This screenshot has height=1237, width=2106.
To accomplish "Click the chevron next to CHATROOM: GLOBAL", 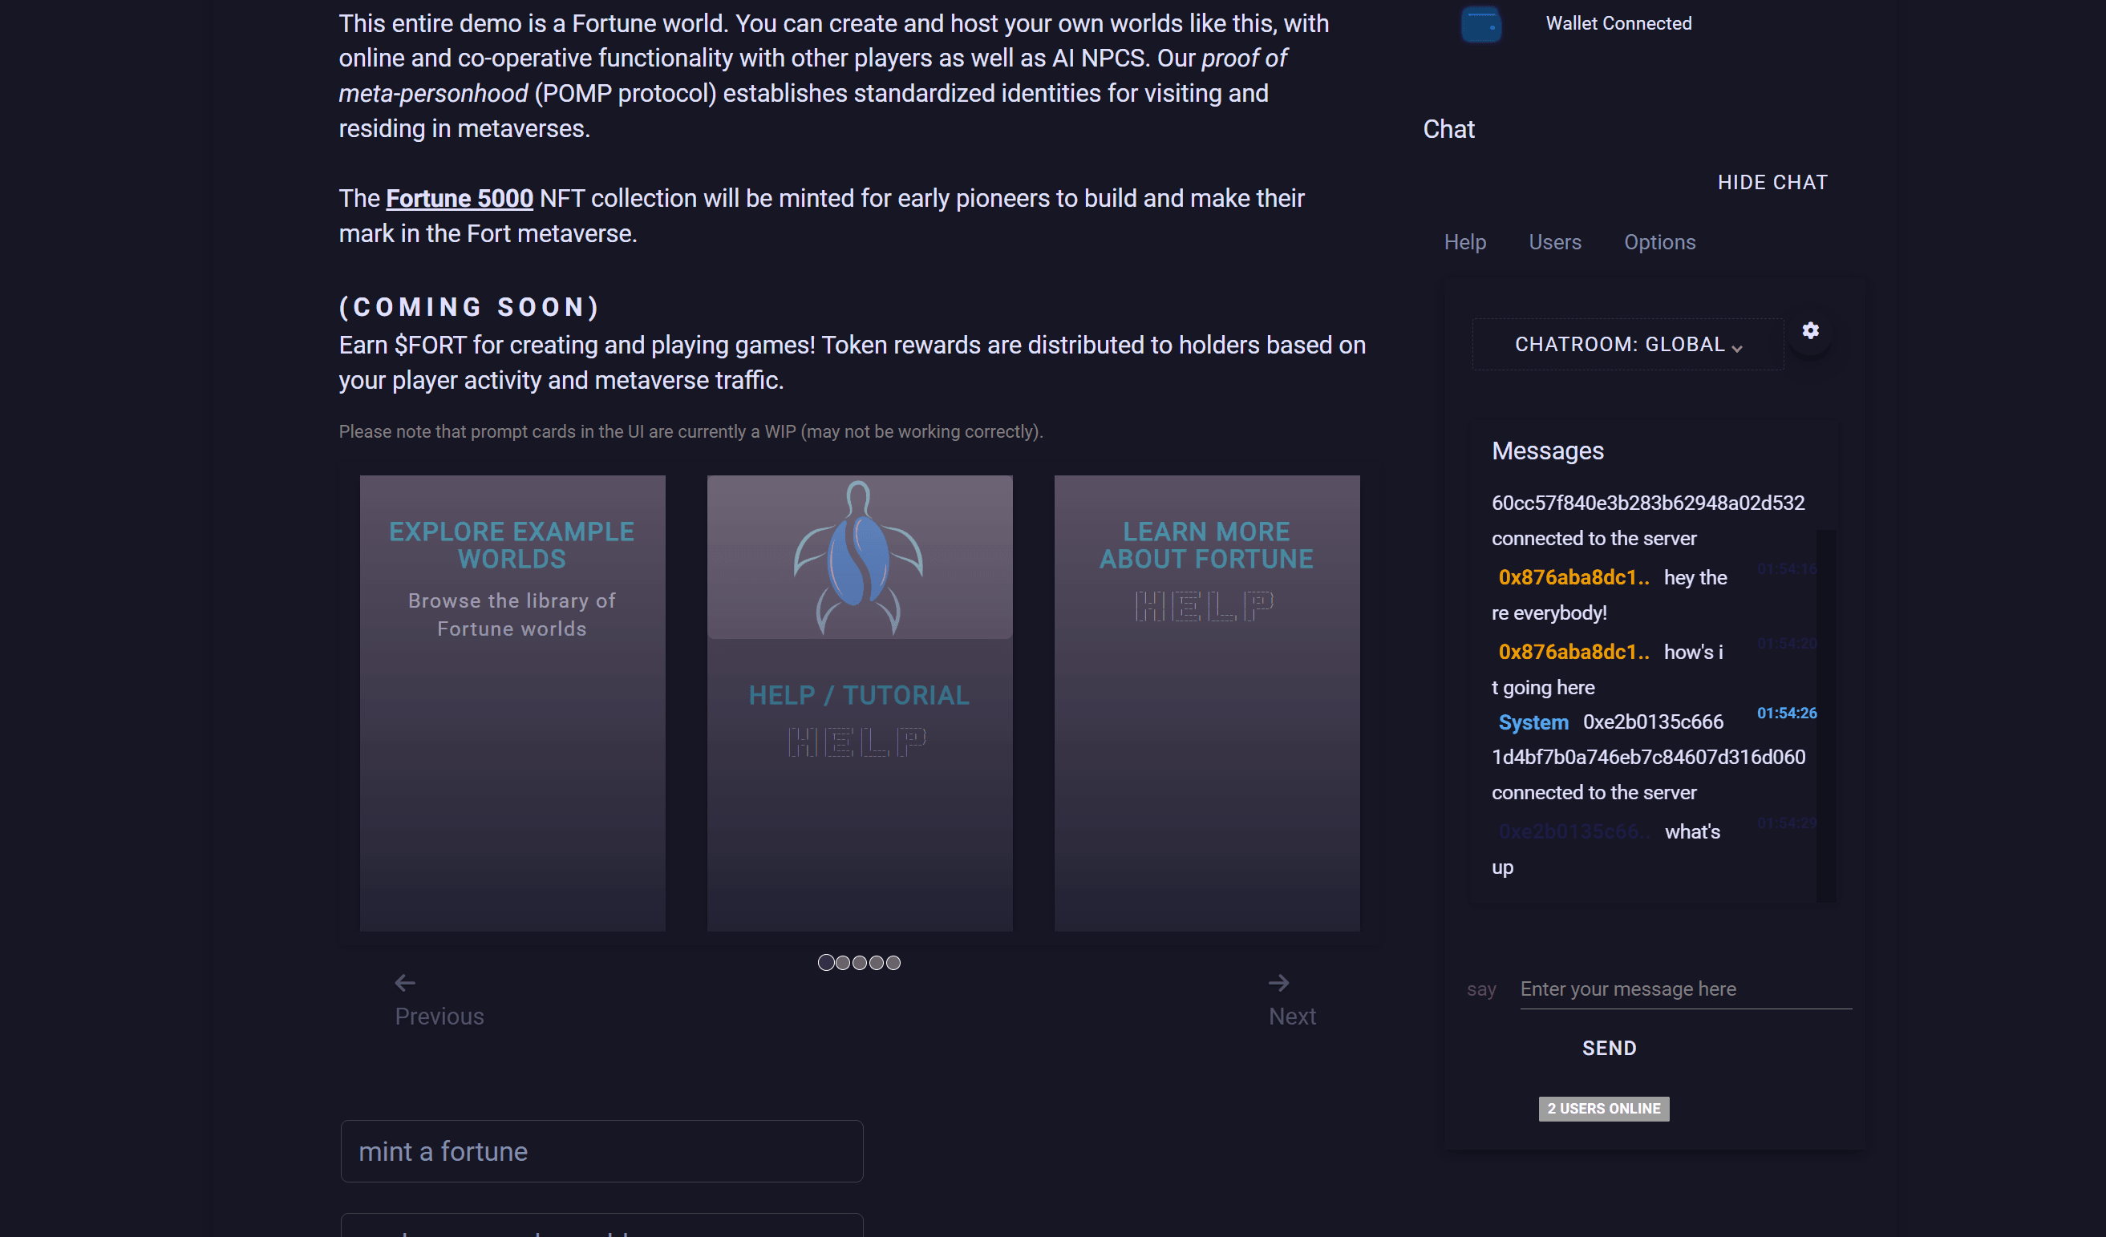I will point(1737,348).
